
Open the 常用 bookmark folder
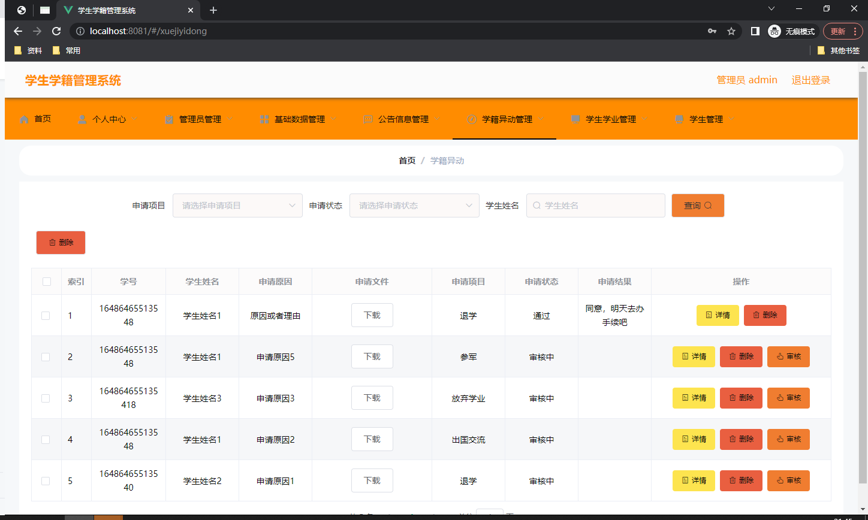(x=66, y=51)
